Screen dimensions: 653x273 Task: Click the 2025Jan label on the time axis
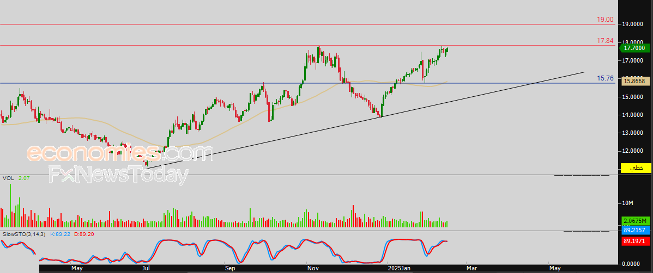click(x=399, y=269)
